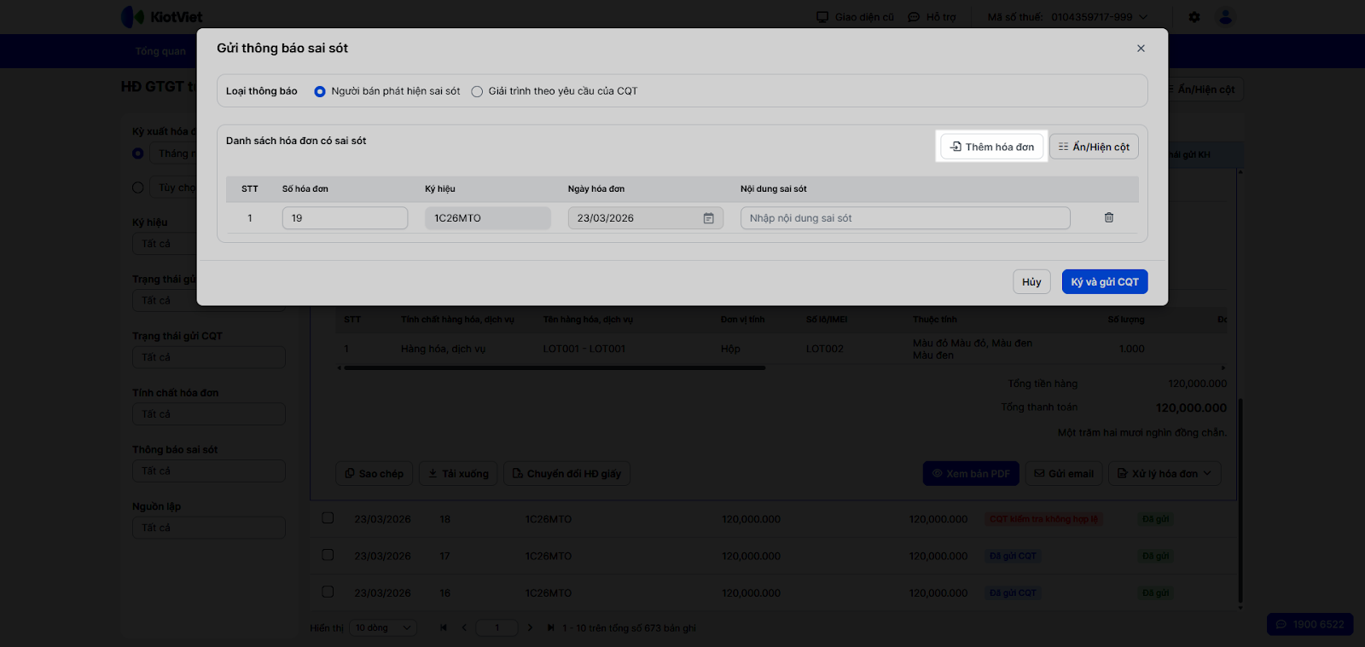1365x647 pixels.
Task: Expand the Xử lý hóa đơn dropdown
Action: (1165, 474)
